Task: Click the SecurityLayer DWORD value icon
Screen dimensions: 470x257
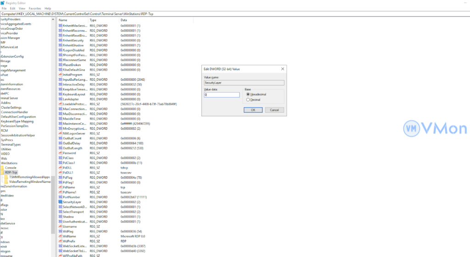Action: click(x=60, y=202)
